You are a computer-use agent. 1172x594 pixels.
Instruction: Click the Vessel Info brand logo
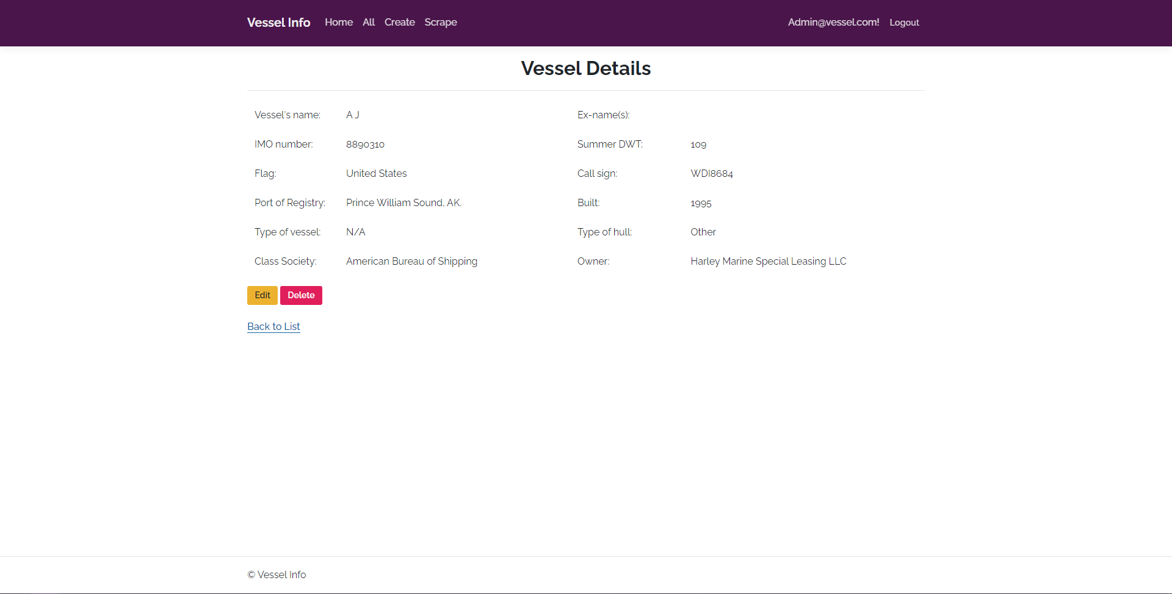coord(278,23)
